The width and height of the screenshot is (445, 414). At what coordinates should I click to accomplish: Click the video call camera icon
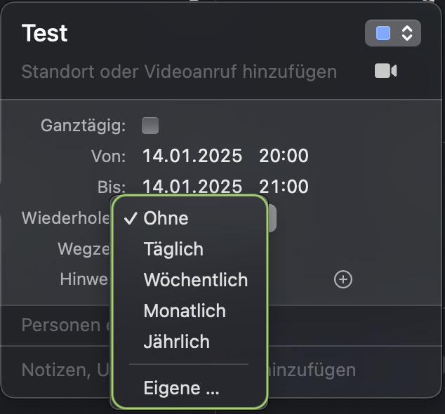point(385,71)
